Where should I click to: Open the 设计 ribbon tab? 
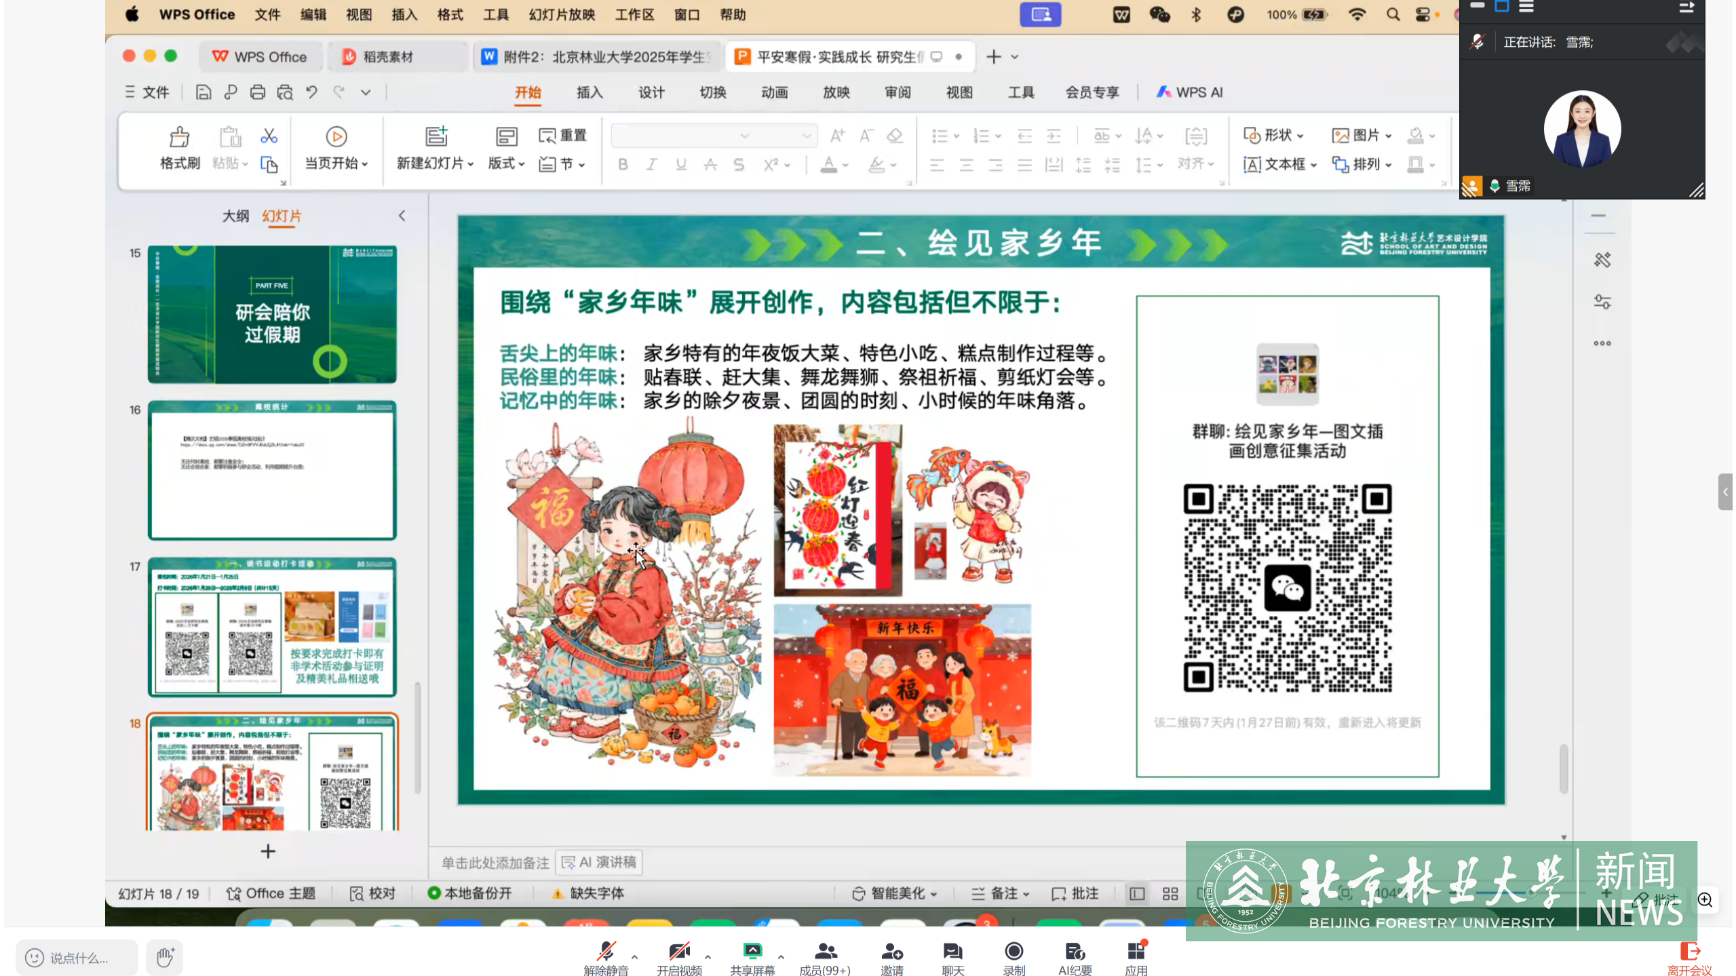pos(651,92)
